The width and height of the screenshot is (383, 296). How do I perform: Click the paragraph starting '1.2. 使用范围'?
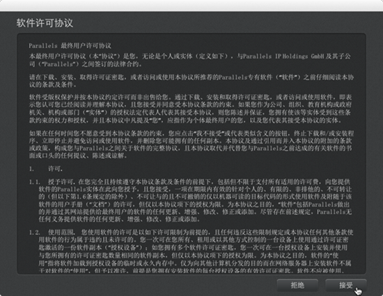[191, 251]
